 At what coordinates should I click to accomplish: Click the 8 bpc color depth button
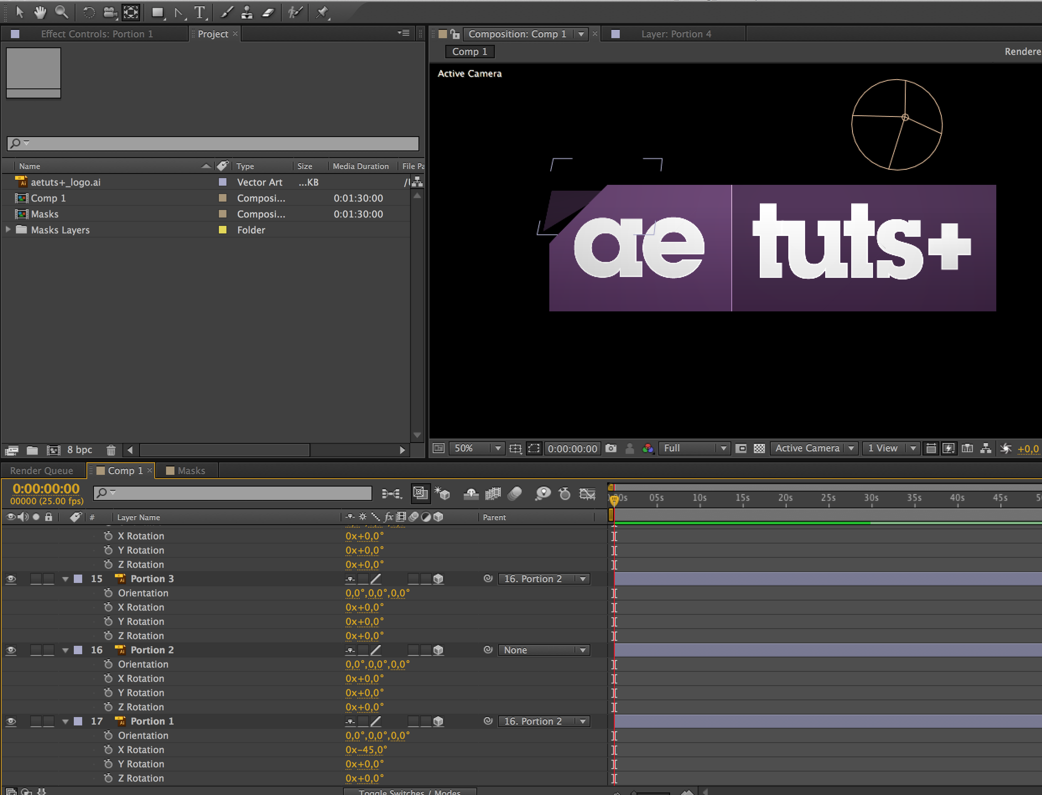80,450
